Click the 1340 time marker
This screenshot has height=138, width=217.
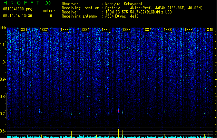point(209,30)
